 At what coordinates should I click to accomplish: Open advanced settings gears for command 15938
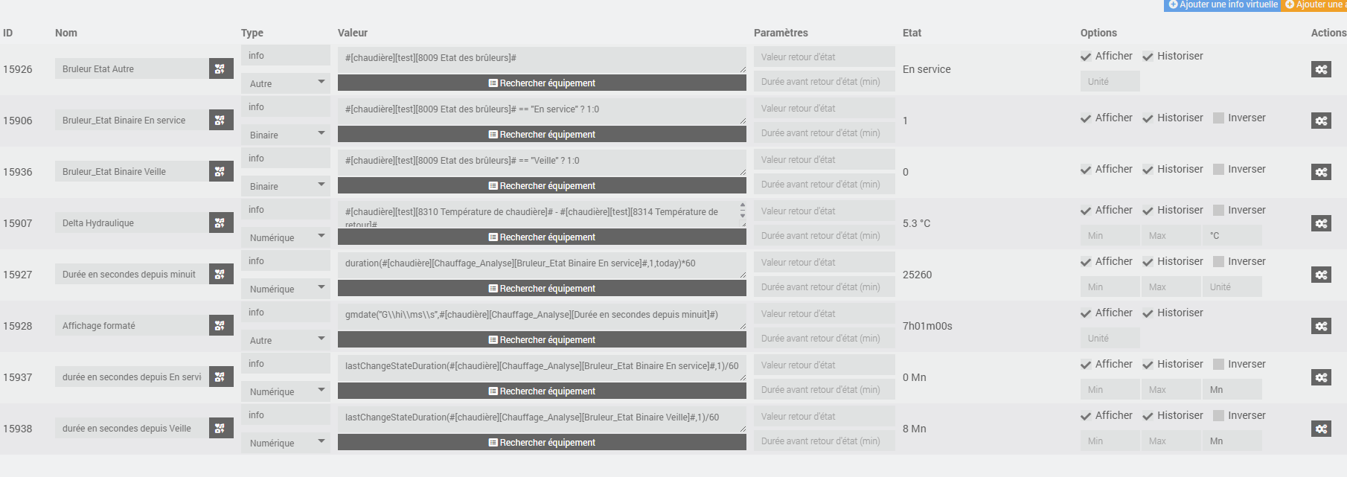pos(1321,429)
